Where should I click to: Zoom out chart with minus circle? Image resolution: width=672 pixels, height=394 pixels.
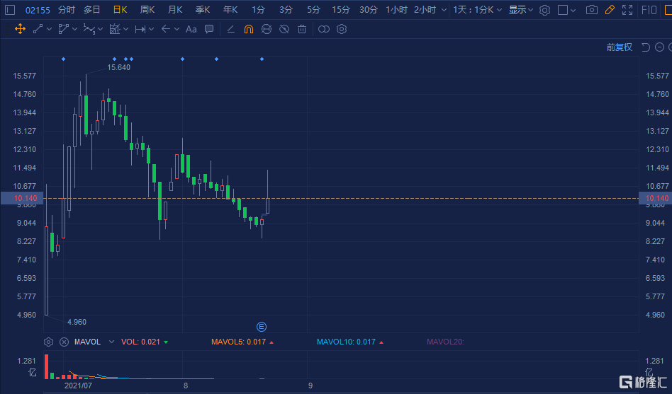click(659, 47)
